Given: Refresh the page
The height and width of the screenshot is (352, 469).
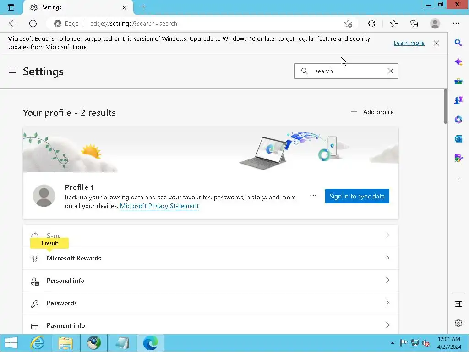Looking at the screenshot, I should (x=33, y=23).
